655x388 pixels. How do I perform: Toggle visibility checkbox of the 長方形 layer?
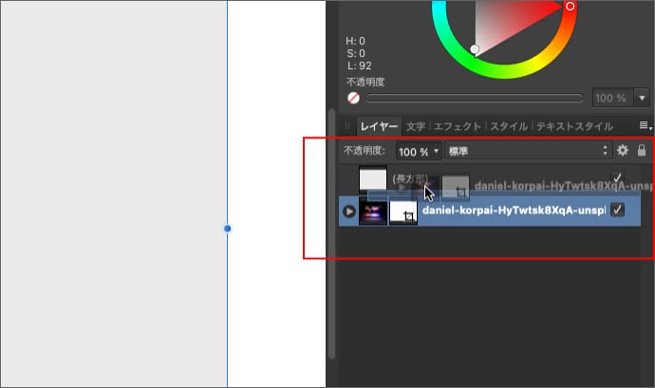(x=617, y=178)
